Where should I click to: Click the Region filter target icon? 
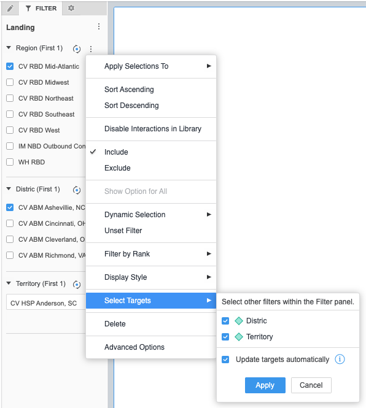(x=77, y=48)
